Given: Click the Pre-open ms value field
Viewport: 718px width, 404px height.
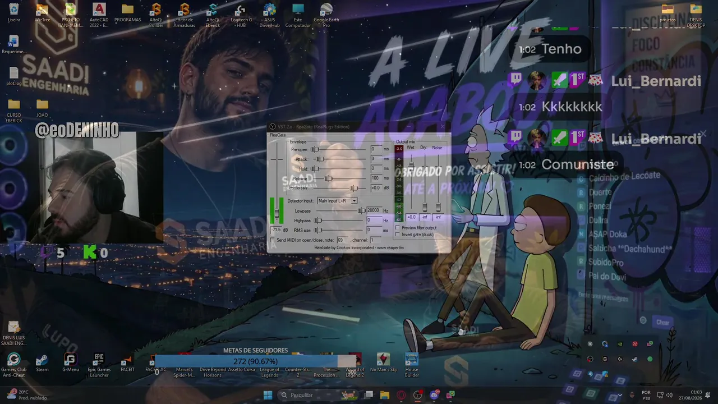Looking at the screenshot, I should click(x=376, y=149).
